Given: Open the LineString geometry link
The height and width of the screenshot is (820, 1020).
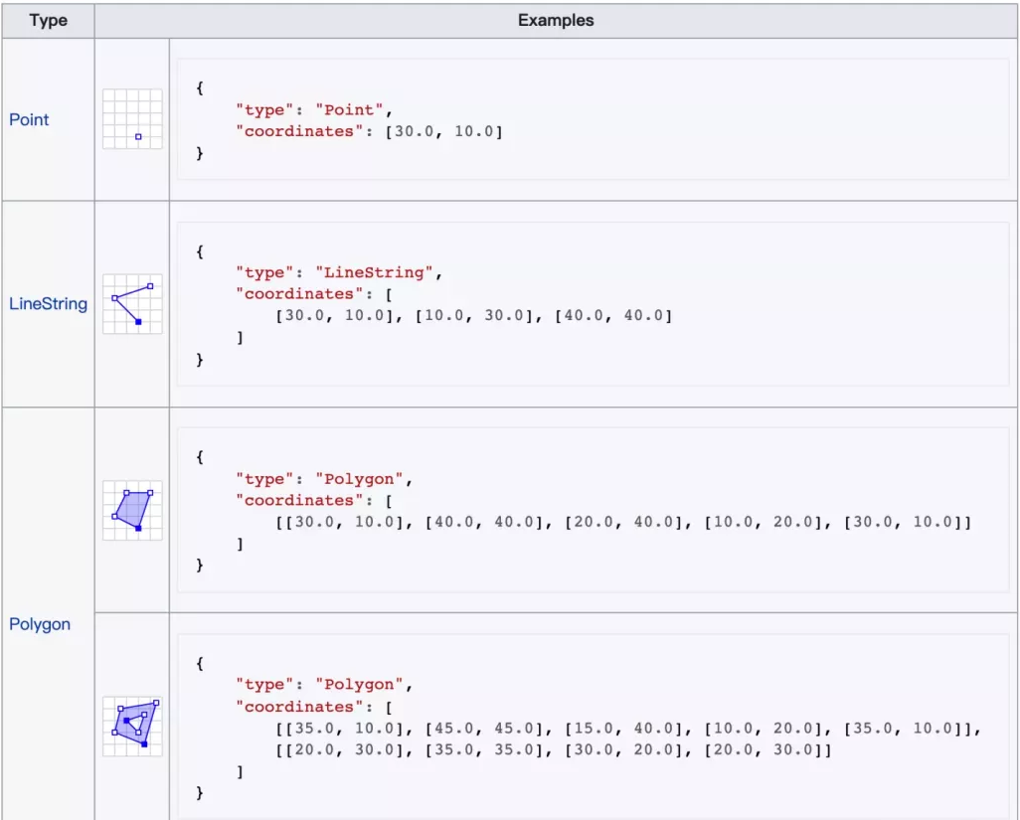Looking at the screenshot, I should (48, 304).
